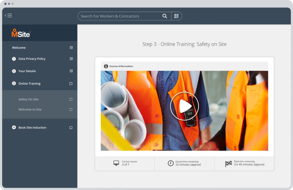The width and height of the screenshot is (293, 190).
Task: Click the Search For Workers & Contractors field
Action: (120, 16)
